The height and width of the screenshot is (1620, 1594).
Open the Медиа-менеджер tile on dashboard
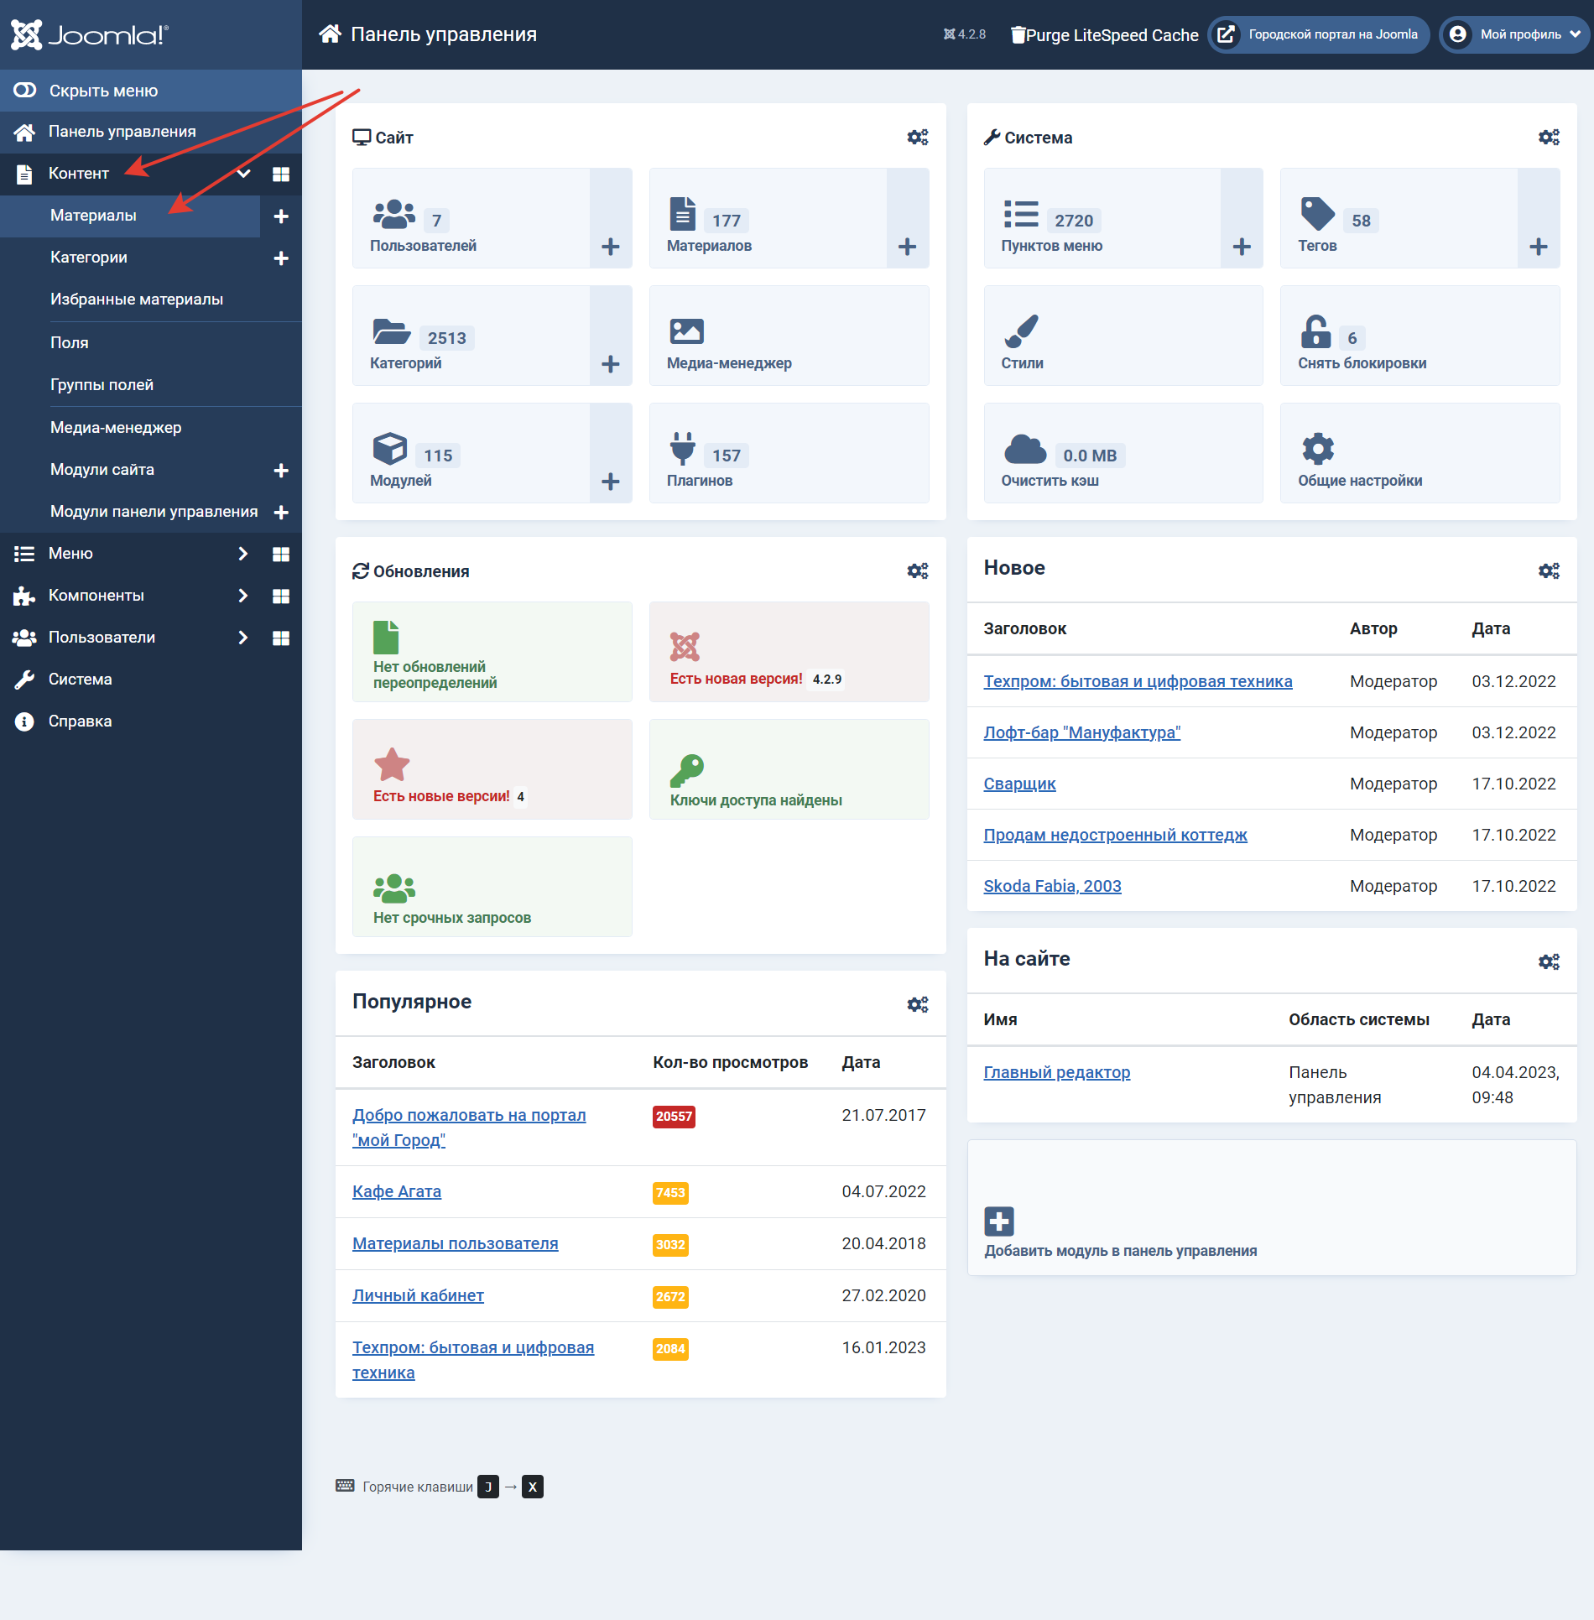click(788, 336)
